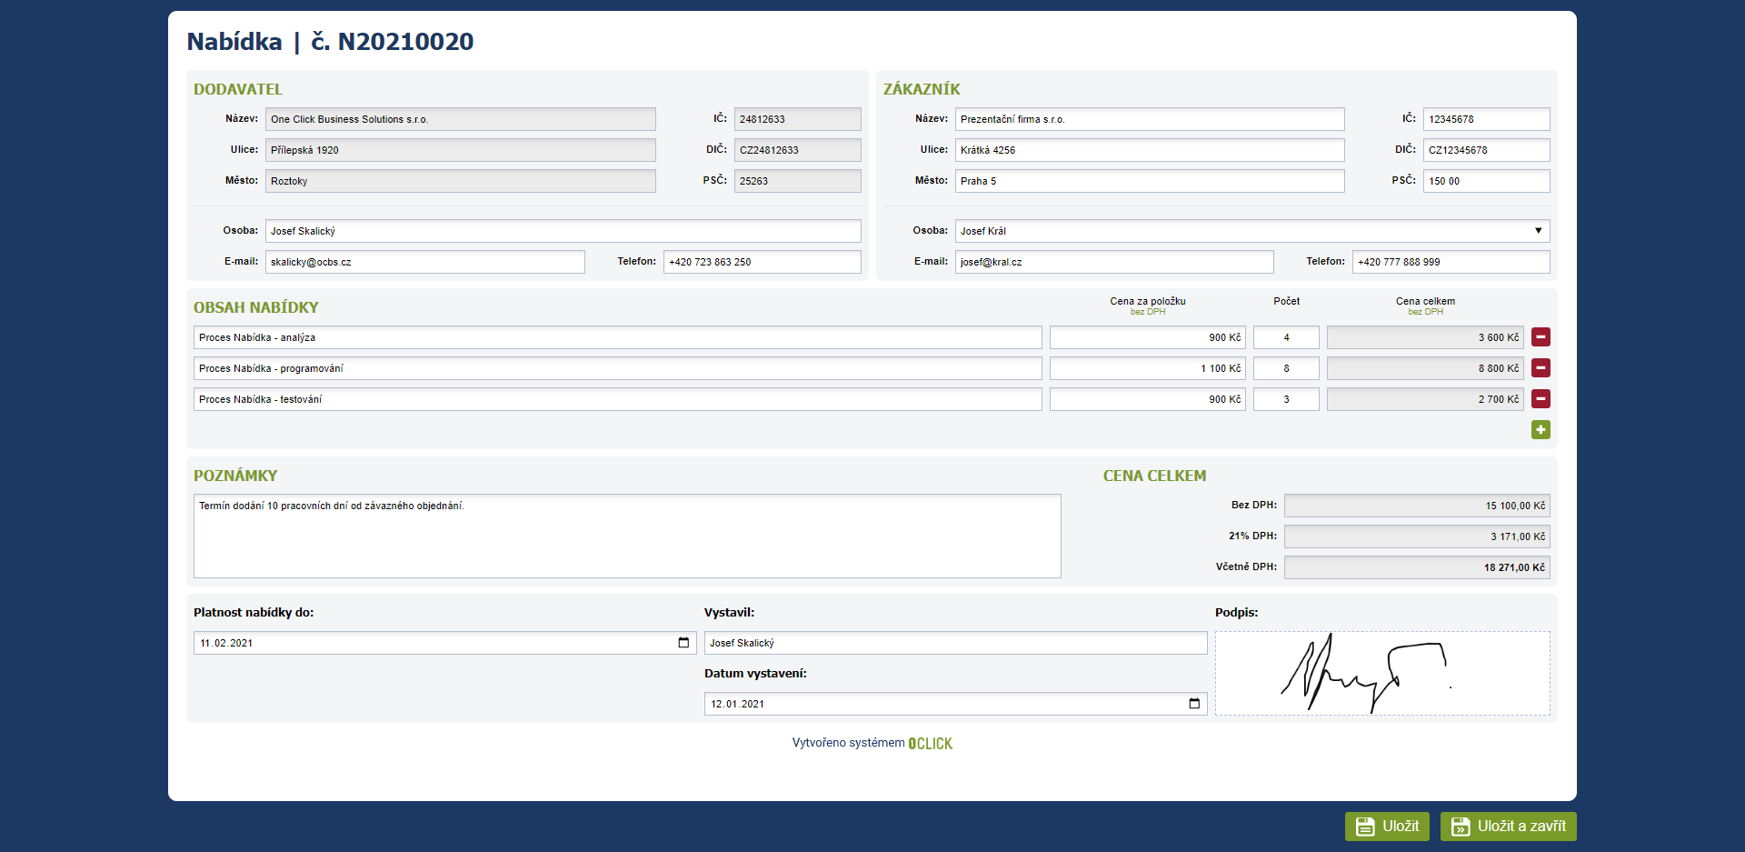Expand the customer Osoba dropdown
1745x852 pixels.
click(1538, 231)
